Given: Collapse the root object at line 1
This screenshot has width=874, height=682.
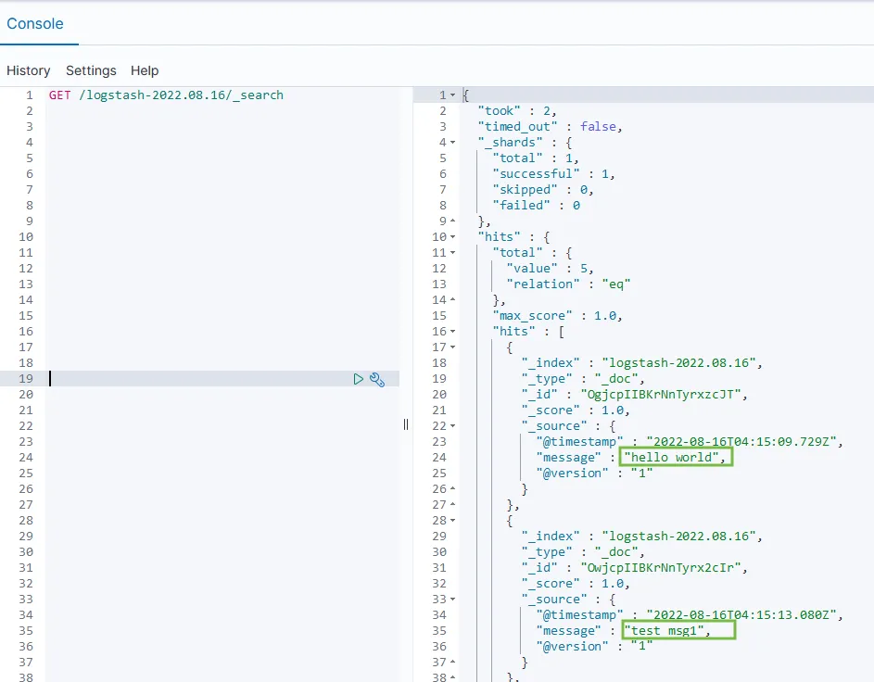Looking at the screenshot, I should [452, 95].
